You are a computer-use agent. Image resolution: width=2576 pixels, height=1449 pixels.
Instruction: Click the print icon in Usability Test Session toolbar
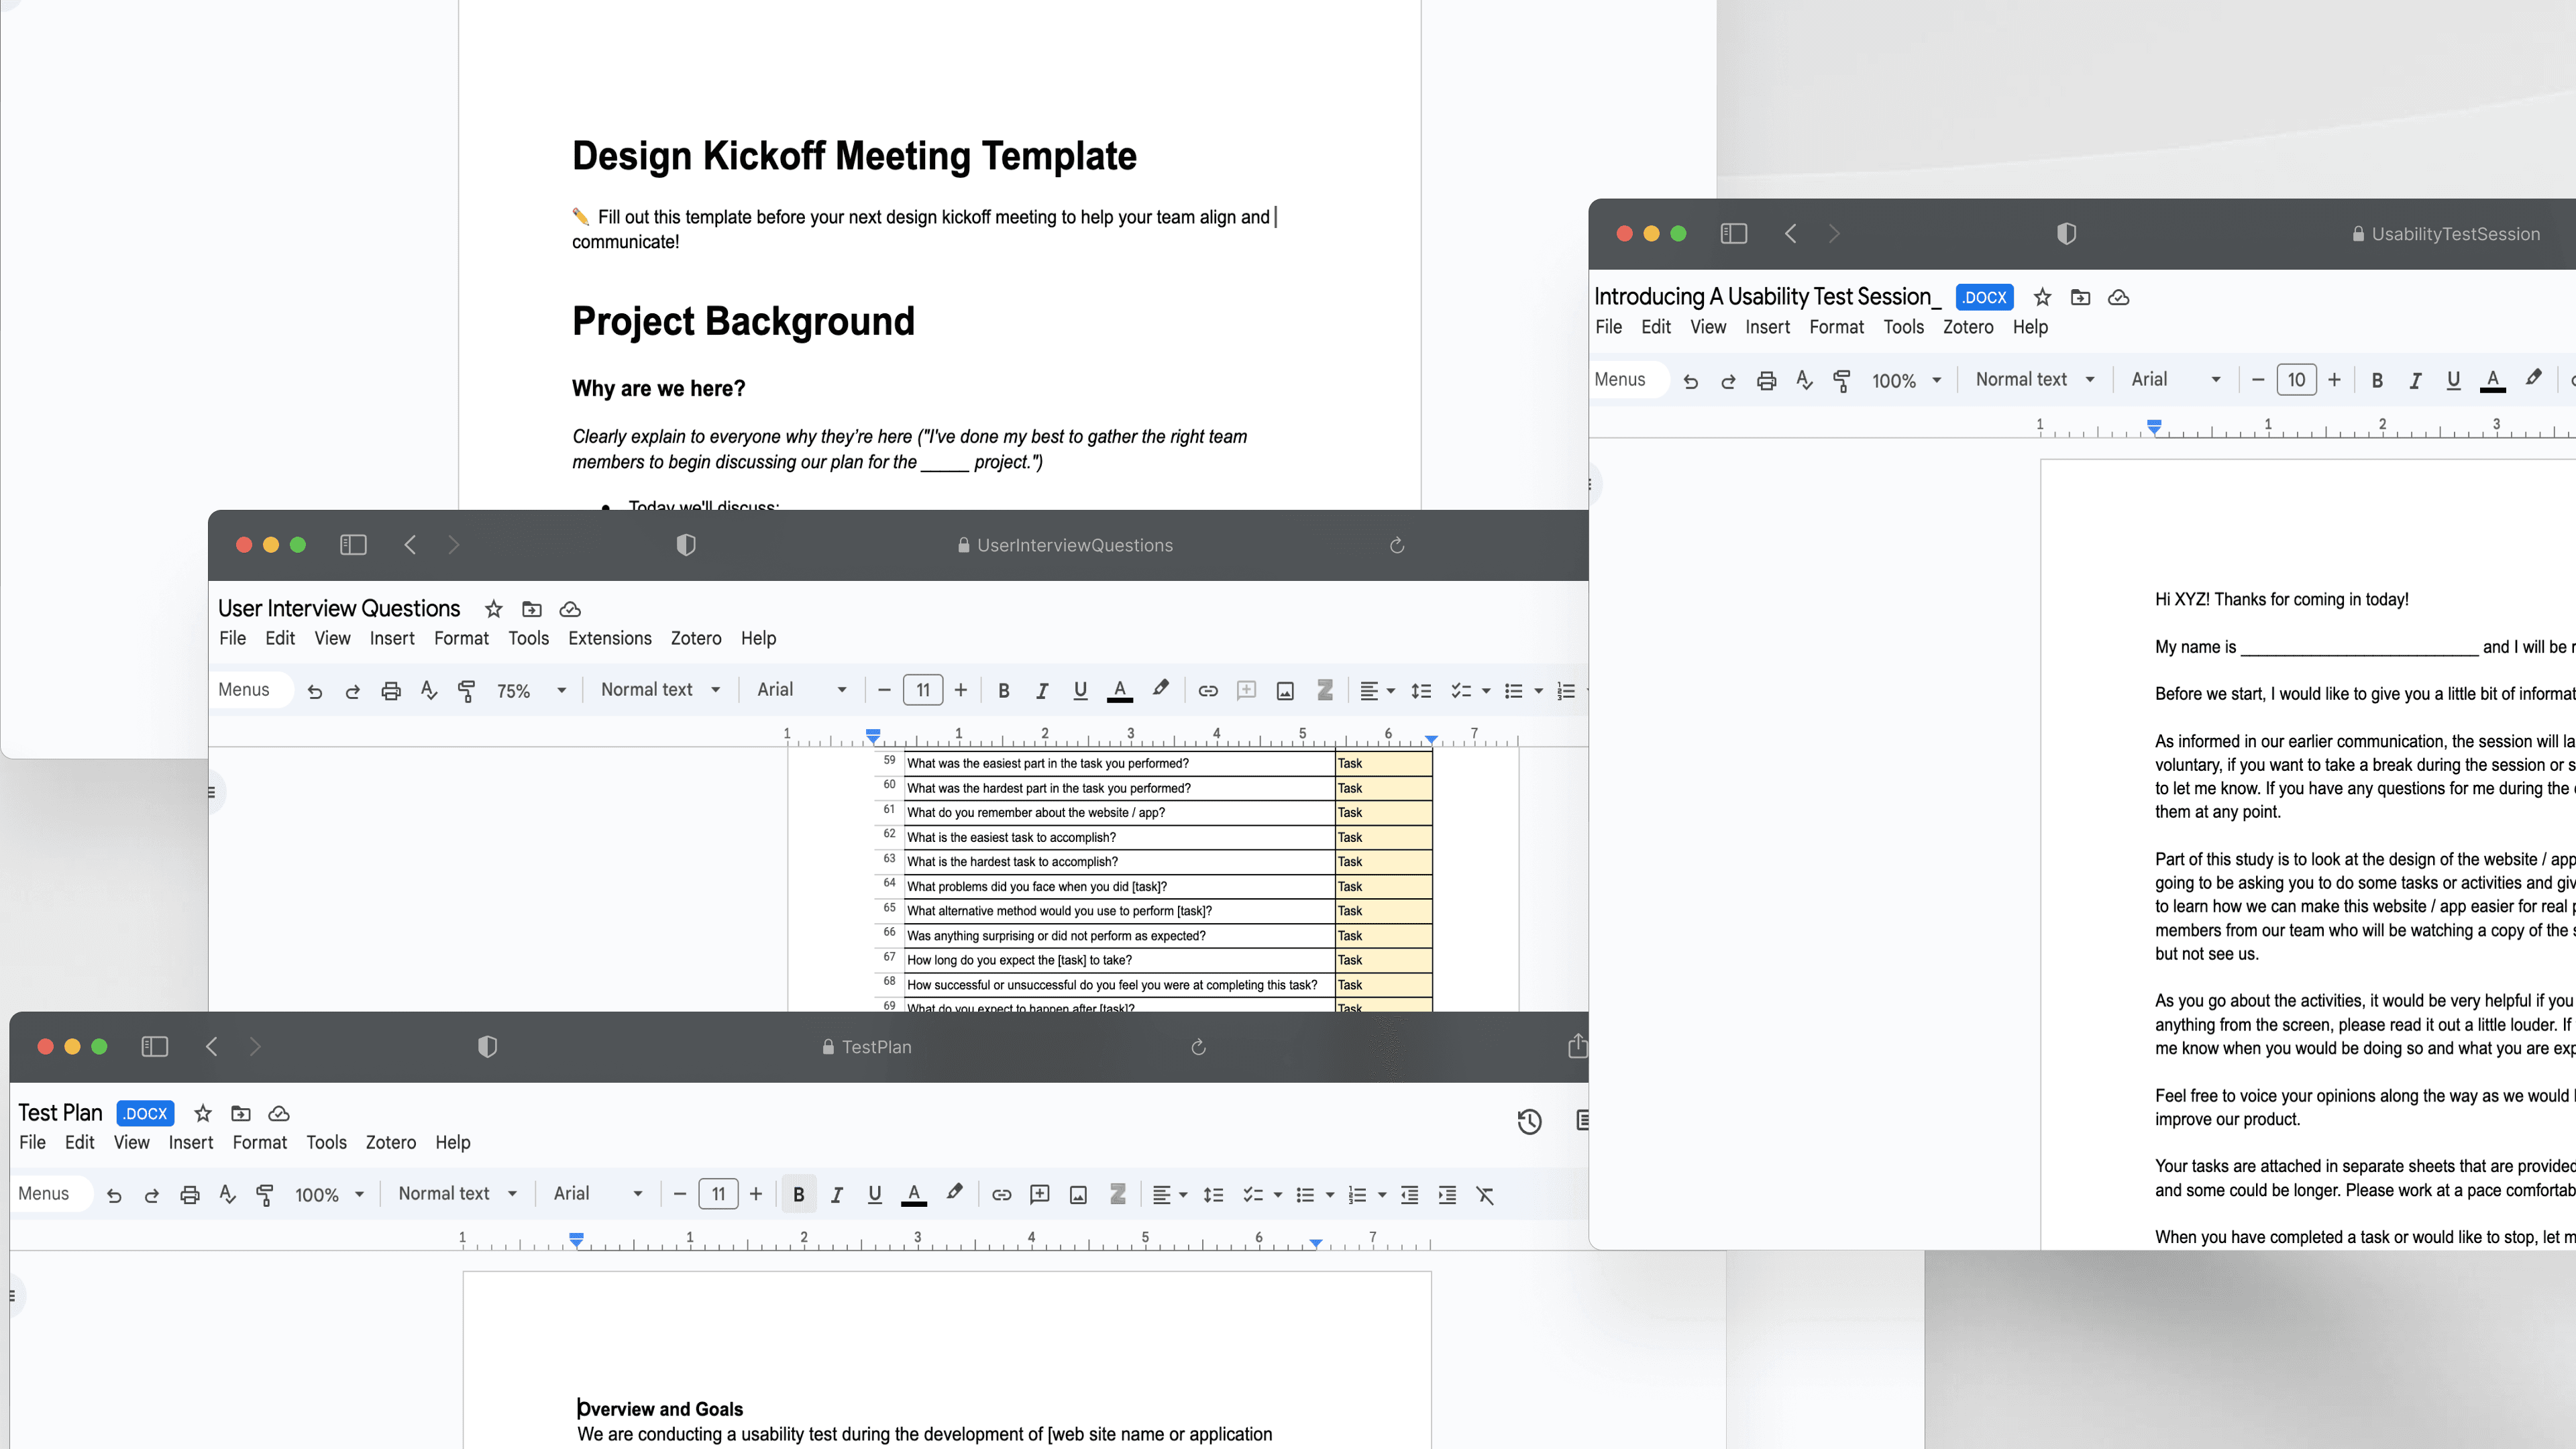(1766, 380)
